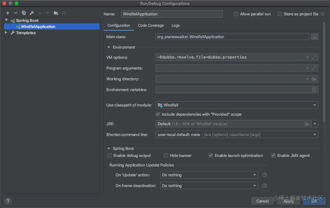
Task: Enable Store as project file
Action: click(280, 14)
